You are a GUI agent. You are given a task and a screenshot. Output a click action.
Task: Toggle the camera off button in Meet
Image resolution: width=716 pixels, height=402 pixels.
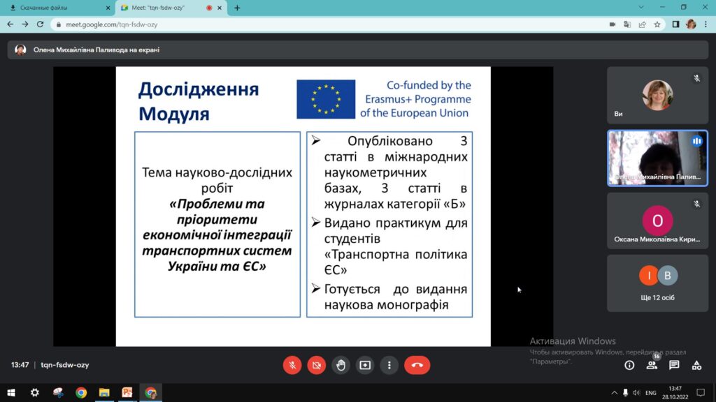pyautogui.click(x=316, y=365)
